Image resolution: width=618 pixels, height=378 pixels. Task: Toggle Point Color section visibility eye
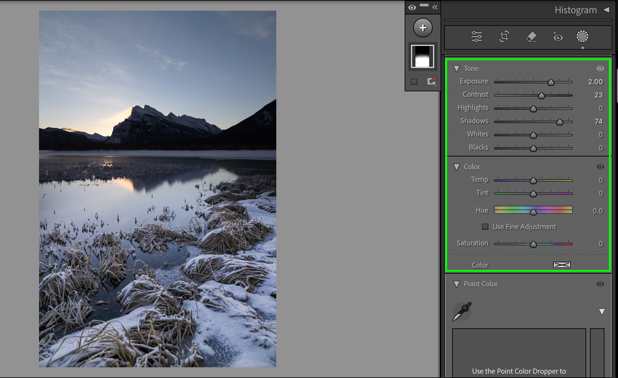click(600, 284)
